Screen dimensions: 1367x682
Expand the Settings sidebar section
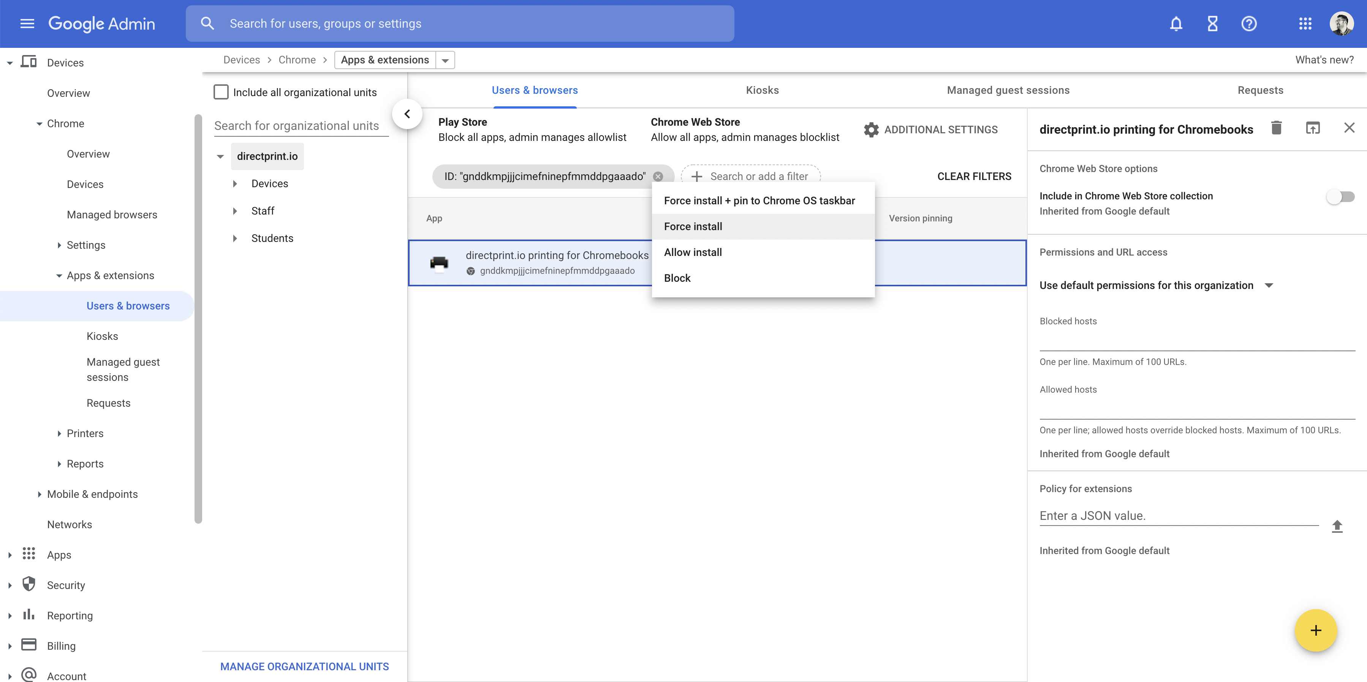point(59,245)
